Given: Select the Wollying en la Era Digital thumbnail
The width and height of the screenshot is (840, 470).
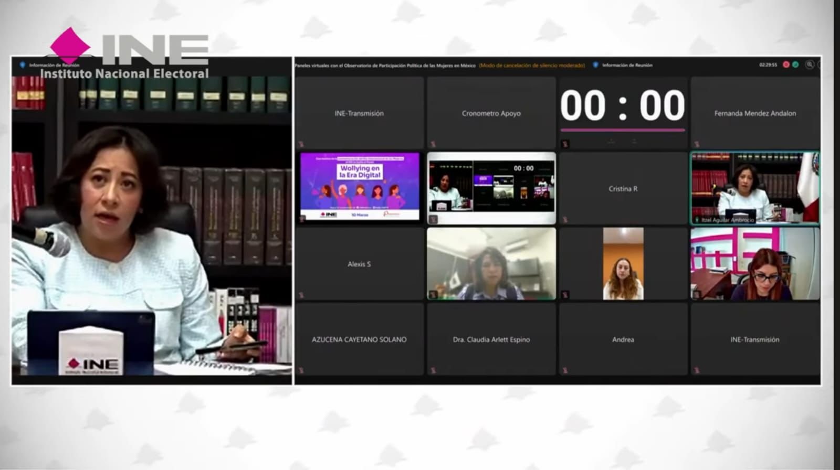Looking at the screenshot, I should coord(360,187).
